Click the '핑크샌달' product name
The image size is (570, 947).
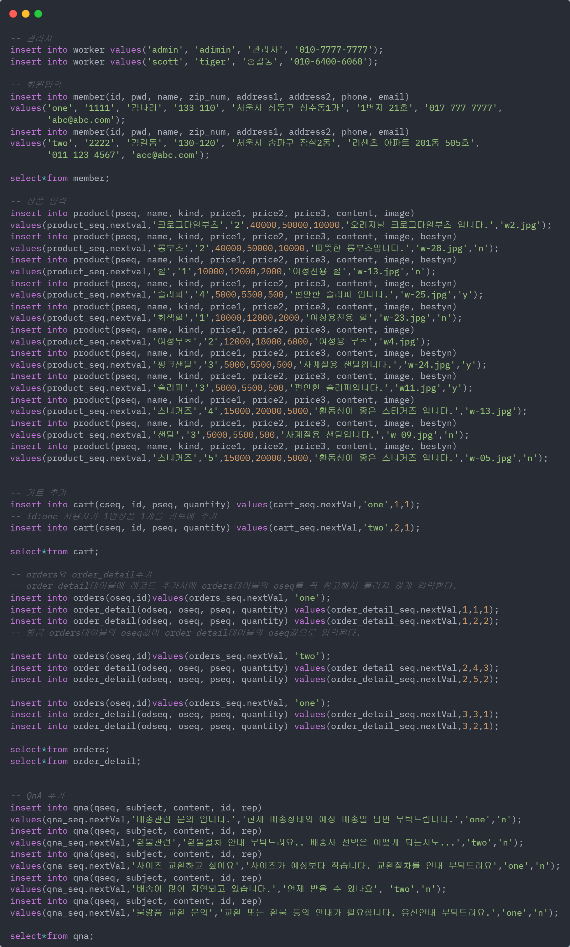click(x=176, y=365)
